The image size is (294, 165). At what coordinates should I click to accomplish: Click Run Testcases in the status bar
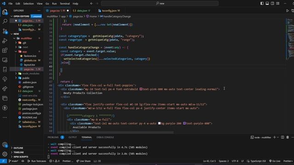click(37, 161)
